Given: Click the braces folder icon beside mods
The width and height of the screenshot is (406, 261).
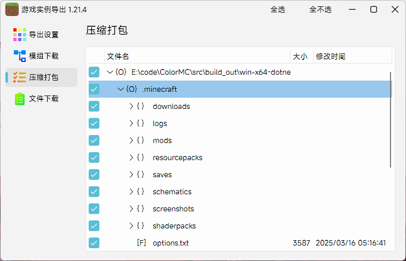Looking at the screenshot, I should click(140, 140).
